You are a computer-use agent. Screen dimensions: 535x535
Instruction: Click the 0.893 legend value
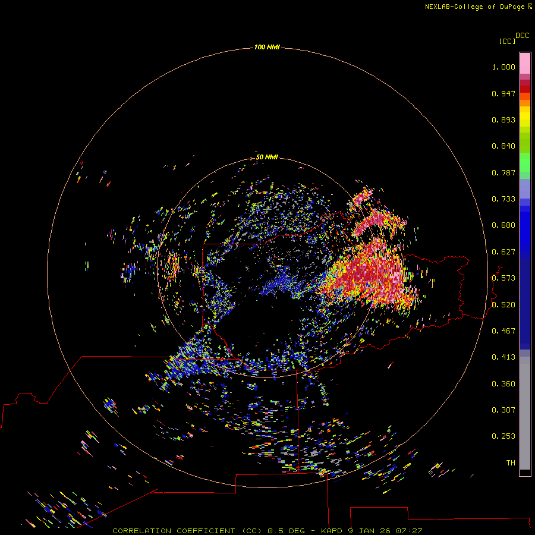[x=503, y=119]
